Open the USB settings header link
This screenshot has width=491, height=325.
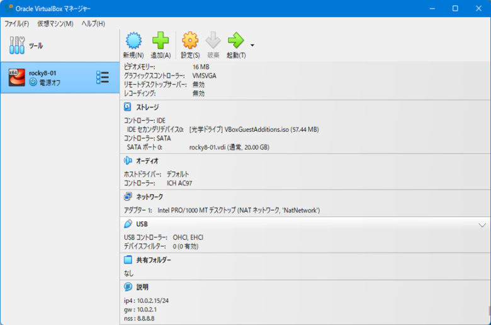coord(142,224)
